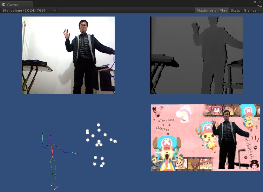263x192 pixels.
Task: Click the grayscale depth map image
Action: pos(196,55)
